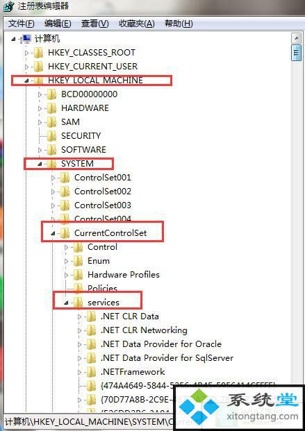Click the HKEY_CLASSES_ROOT folder icon
Image resolution: width=305 pixels, height=431 pixels.
click(38, 53)
